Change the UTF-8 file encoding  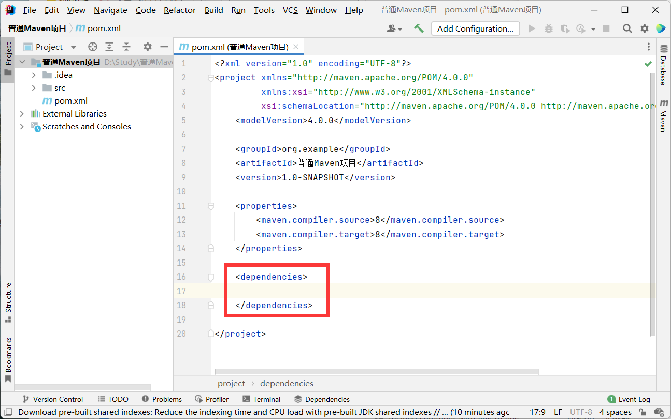pos(581,412)
